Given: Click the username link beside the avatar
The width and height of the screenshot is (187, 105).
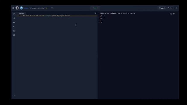Looking at the screenshot, I should coord(26,8).
